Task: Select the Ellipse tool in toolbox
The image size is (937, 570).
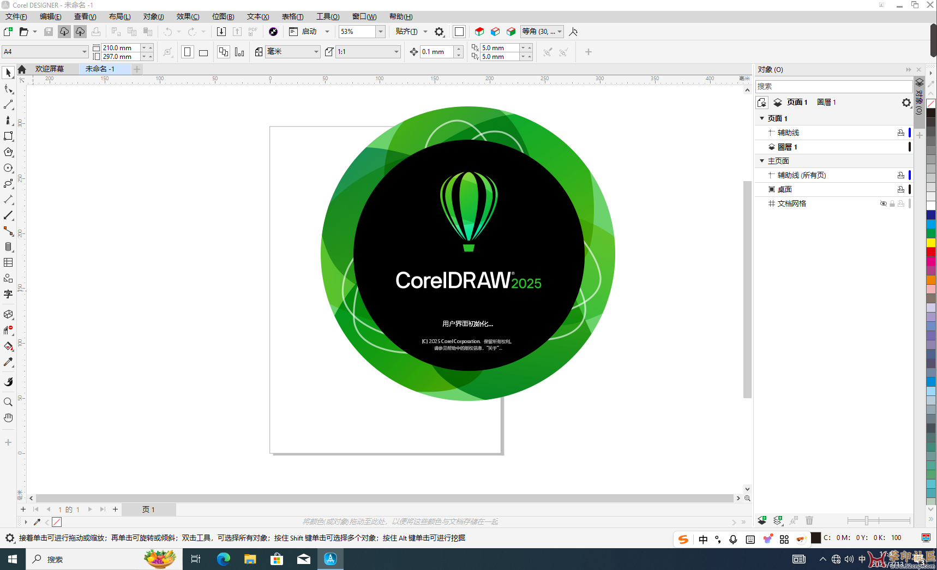Action: click(x=8, y=168)
